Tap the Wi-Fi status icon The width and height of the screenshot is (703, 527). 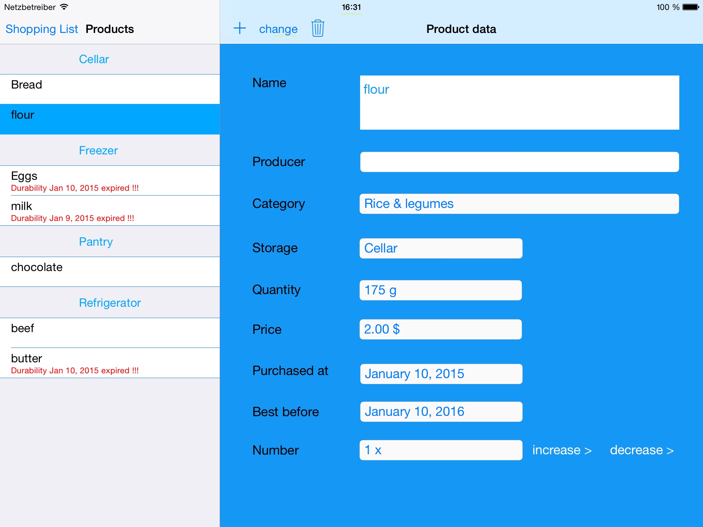click(x=64, y=7)
